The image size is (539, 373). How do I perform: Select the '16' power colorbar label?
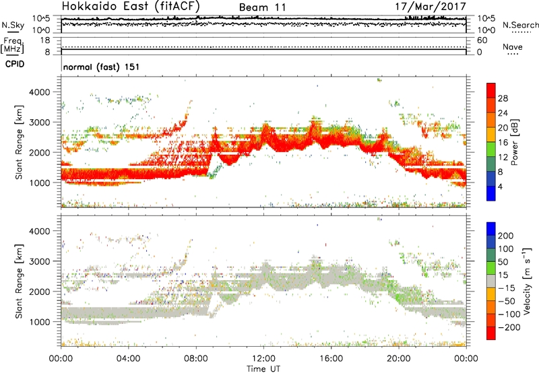(503, 143)
